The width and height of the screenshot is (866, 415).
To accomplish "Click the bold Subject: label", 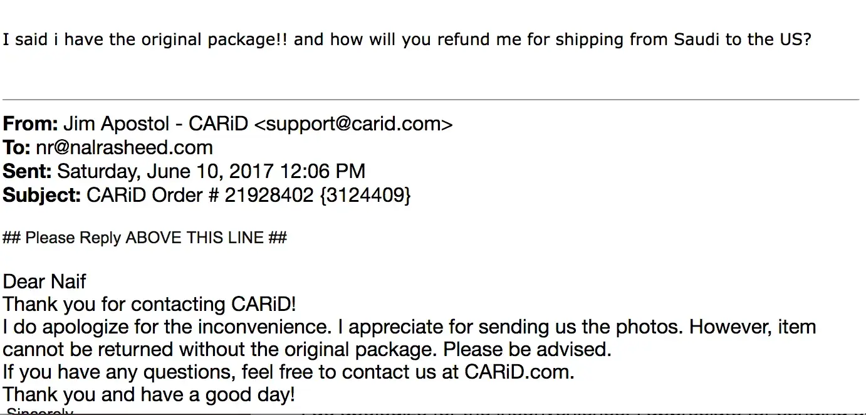I will click(41, 196).
